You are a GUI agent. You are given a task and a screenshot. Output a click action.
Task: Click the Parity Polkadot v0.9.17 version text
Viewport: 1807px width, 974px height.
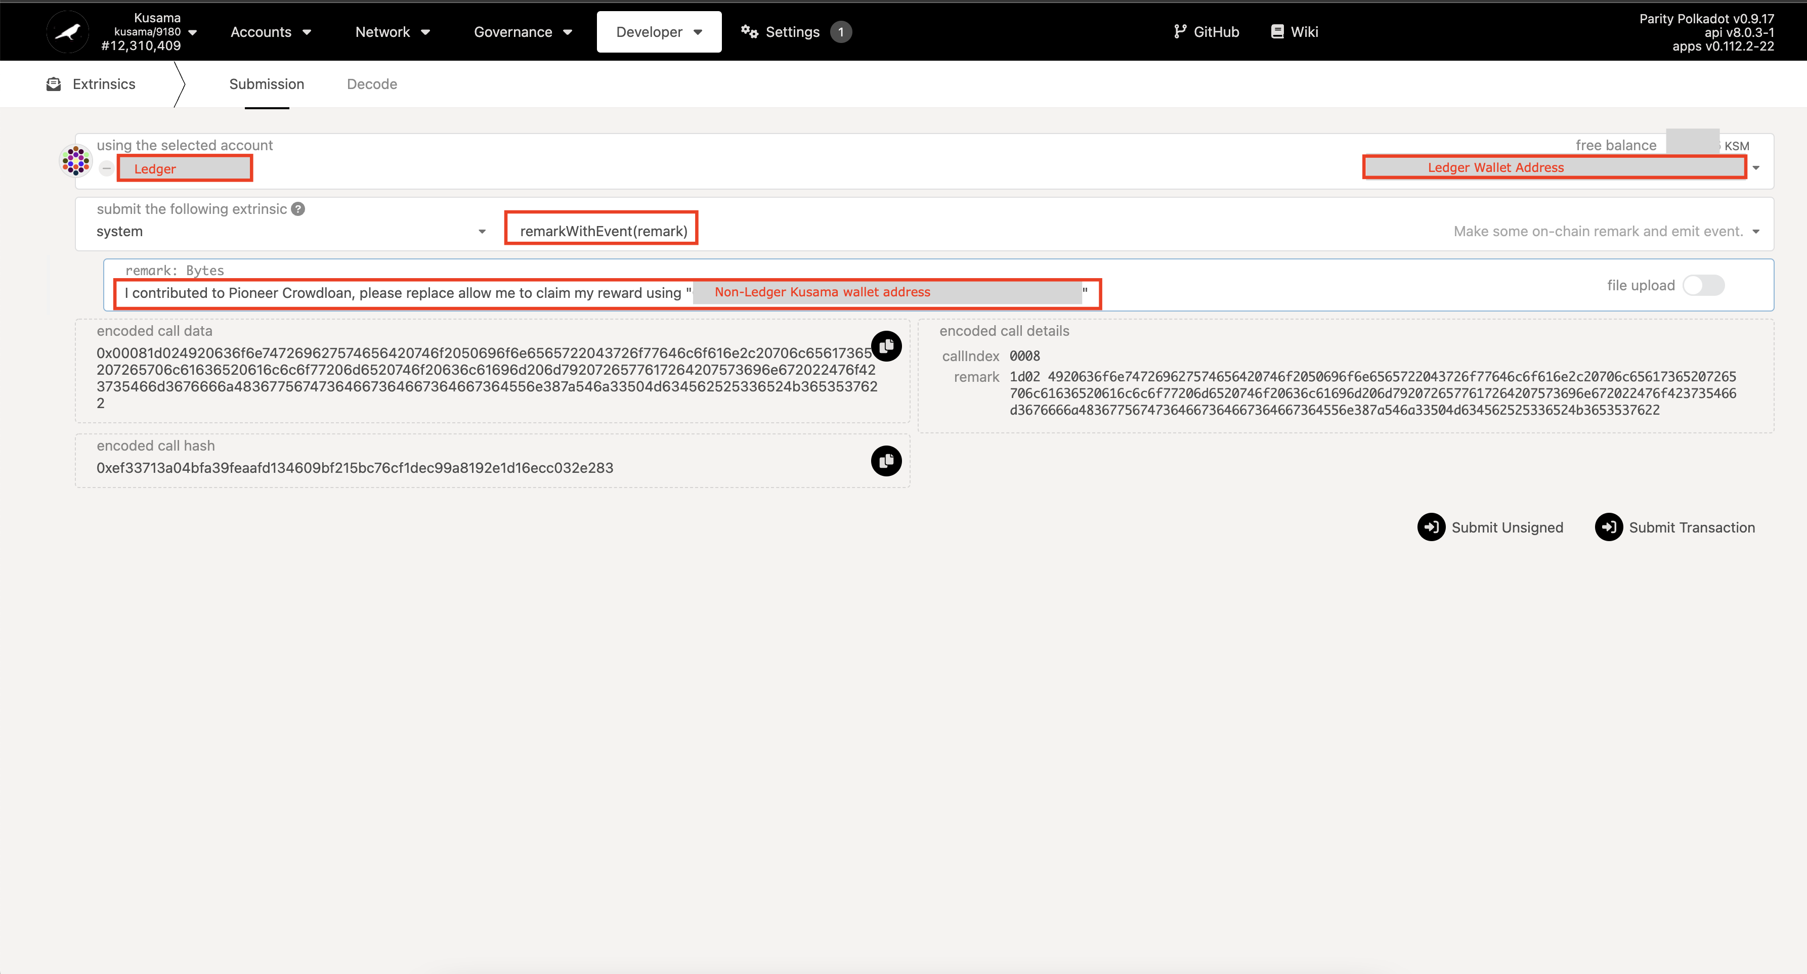coord(1706,19)
